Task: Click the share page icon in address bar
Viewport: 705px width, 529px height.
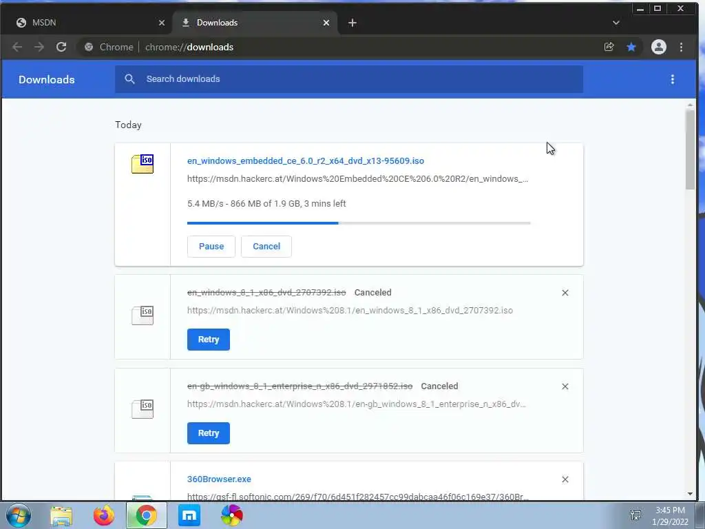Action: [609, 47]
